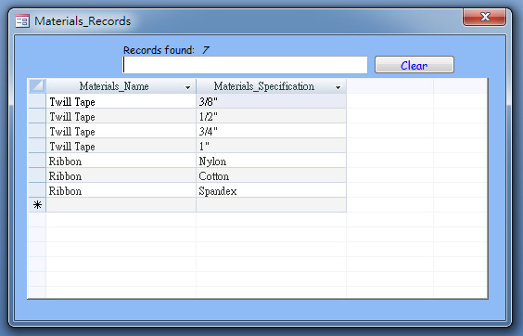The image size is (523, 336).
Task: Click the Spandex specification cell
Action: pos(271,190)
